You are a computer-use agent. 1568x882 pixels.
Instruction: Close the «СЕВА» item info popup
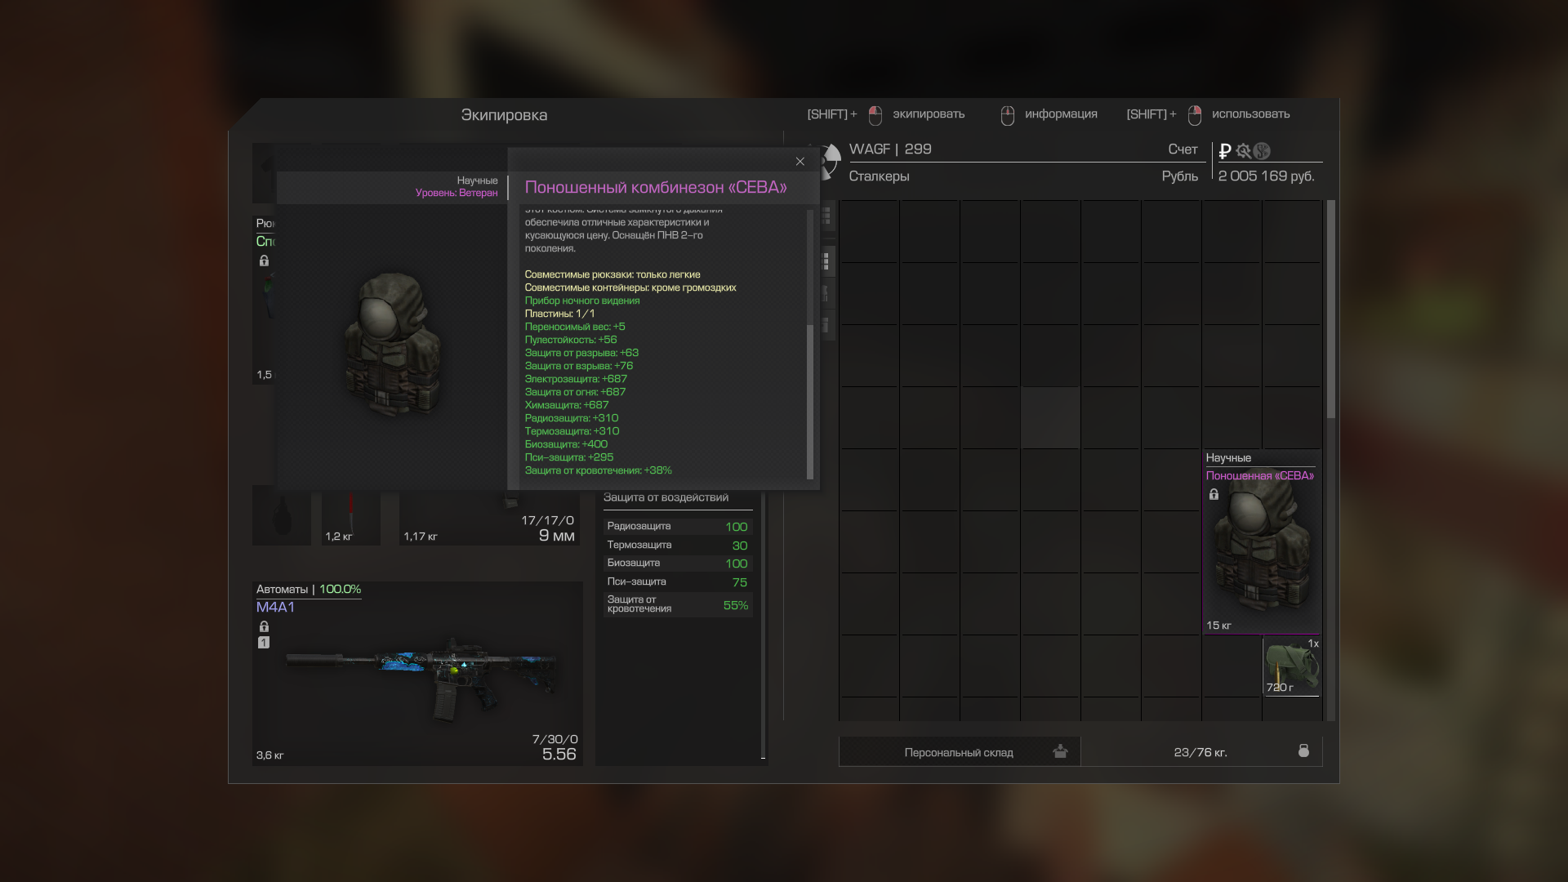pyautogui.click(x=800, y=162)
